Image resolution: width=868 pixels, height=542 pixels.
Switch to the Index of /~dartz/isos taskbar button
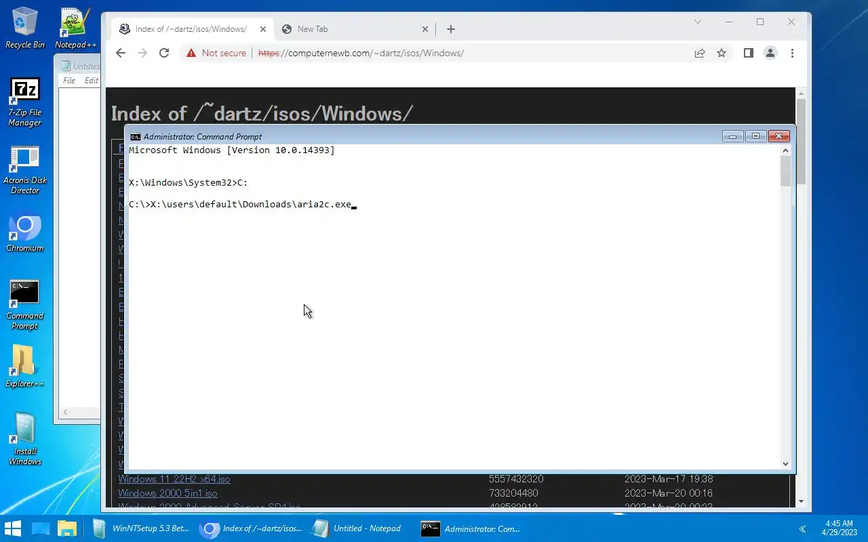coord(252,528)
